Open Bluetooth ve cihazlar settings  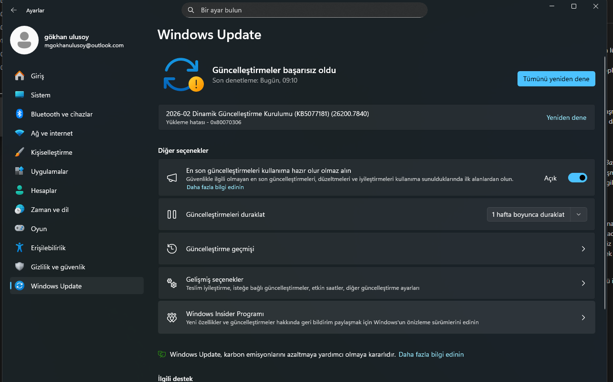pos(77,114)
